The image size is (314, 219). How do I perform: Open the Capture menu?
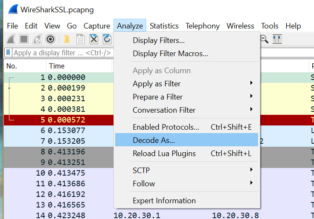97,26
